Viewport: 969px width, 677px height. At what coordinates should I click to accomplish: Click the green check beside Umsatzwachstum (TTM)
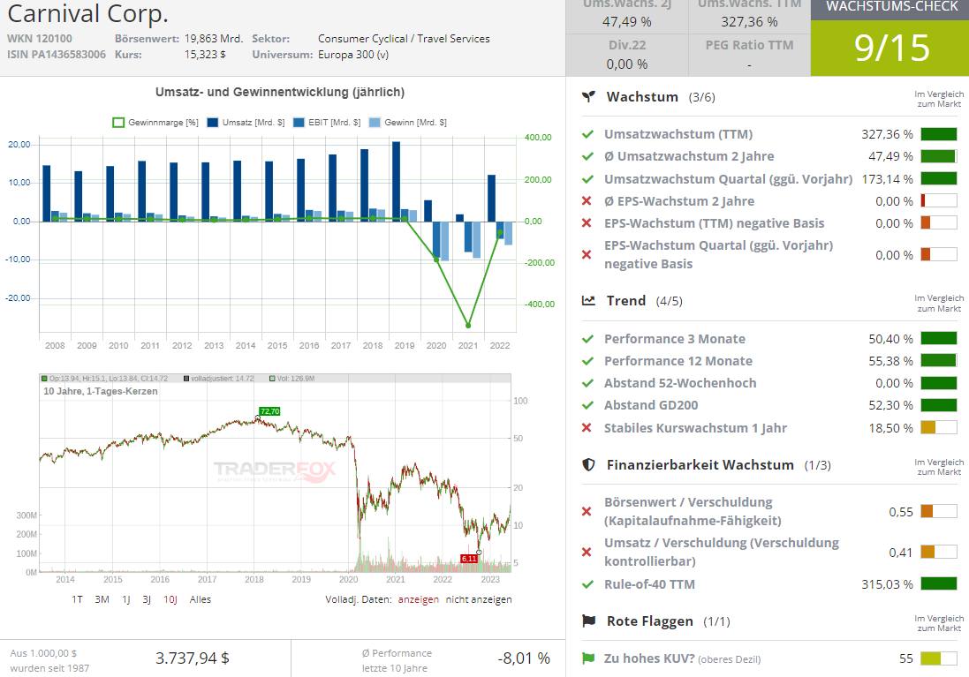(587, 134)
